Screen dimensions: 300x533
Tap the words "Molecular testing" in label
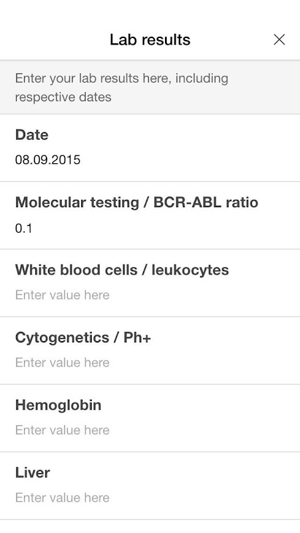(x=77, y=203)
